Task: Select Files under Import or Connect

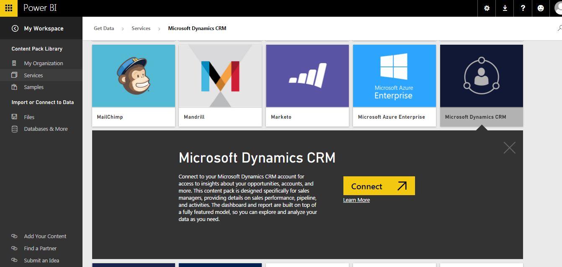Action: pos(29,117)
